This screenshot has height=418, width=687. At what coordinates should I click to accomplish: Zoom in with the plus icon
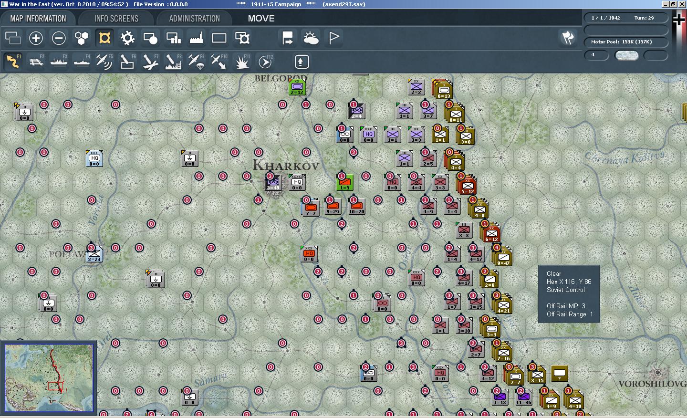point(36,38)
